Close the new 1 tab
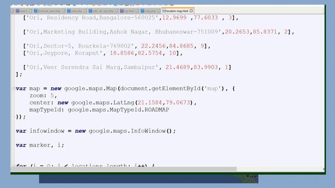This screenshot has width=335, height=188. click(x=30, y=11)
